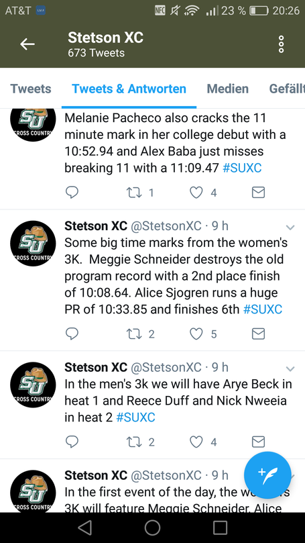Tap the compose tweet floating button
This screenshot has height=543, width=305.
click(x=267, y=475)
